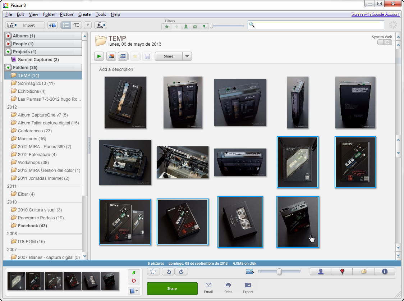This screenshot has width=404, height=301.
Task: Click Add a description text
Action: pos(116,69)
